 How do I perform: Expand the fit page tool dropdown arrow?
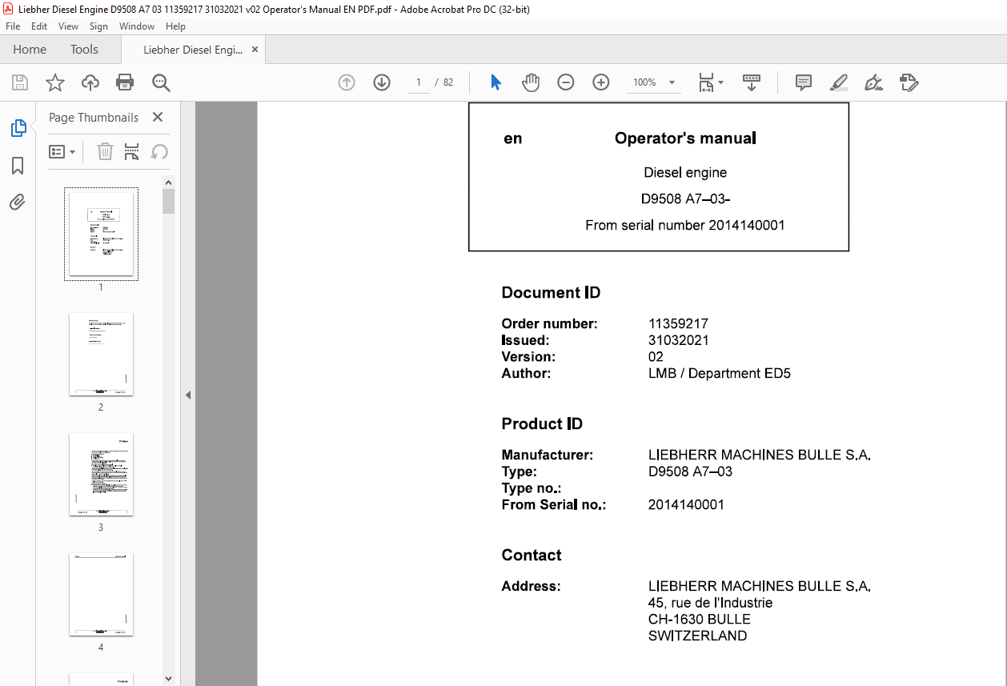coord(720,82)
